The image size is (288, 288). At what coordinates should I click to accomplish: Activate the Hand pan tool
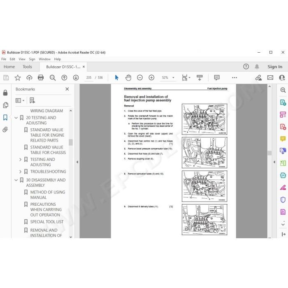coord(128,78)
